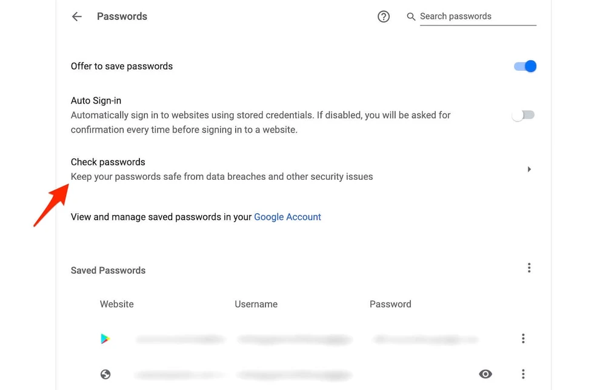Select the Password column header
The image size is (606, 390).
390,303
